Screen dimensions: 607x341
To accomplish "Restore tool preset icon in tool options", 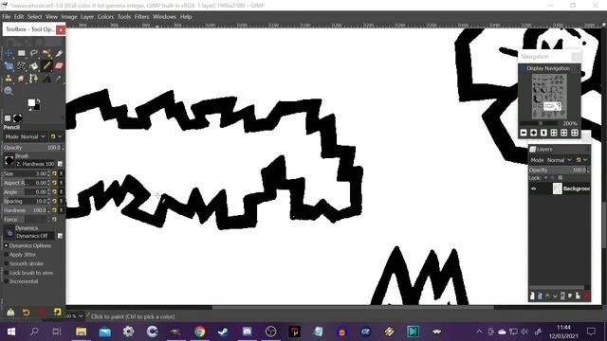I will tap(26, 312).
